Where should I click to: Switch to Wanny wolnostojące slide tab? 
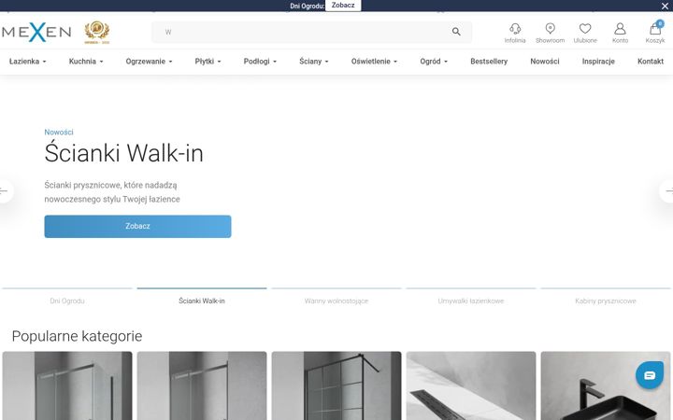click(x=336, y=299)
